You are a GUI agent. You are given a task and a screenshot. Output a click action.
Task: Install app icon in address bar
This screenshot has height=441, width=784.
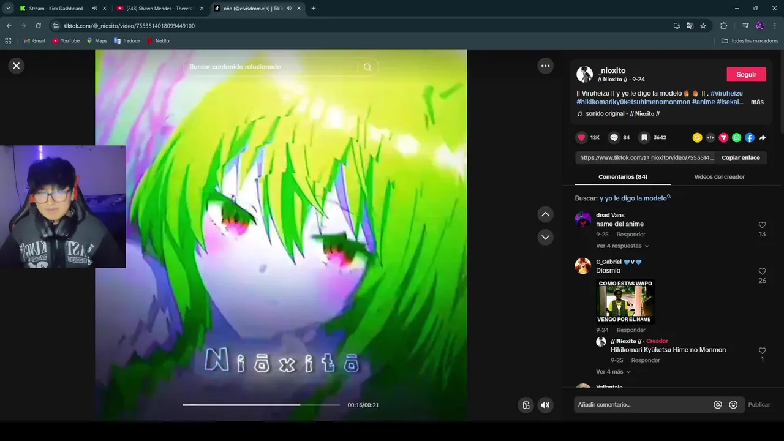point(677,26)
